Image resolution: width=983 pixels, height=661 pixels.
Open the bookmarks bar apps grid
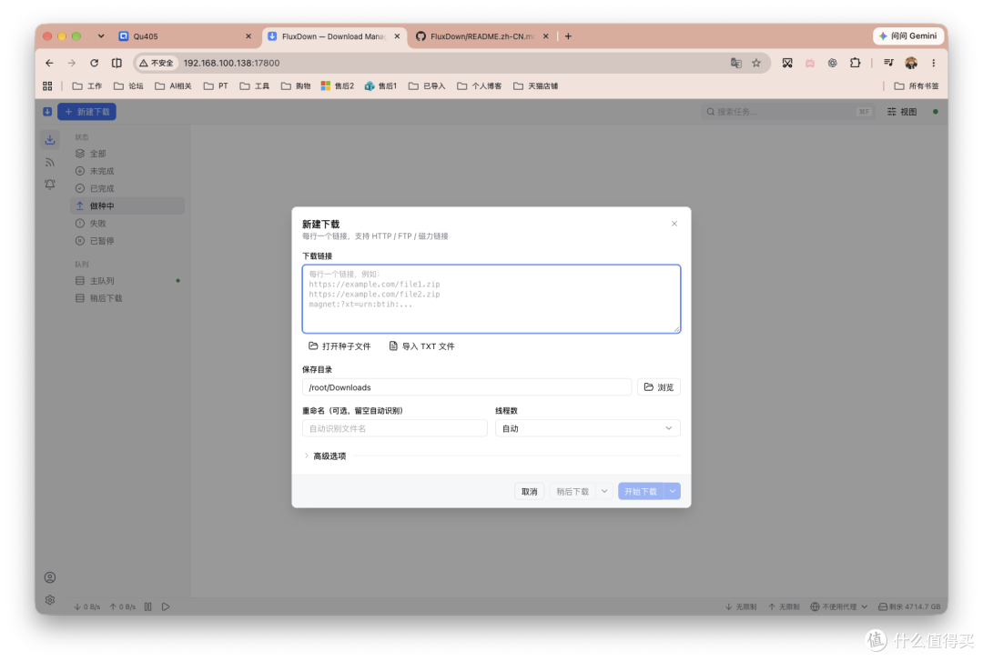[x=47, y=85]
